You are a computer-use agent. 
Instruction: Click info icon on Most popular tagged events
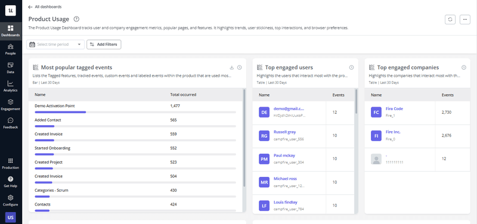[240, 67]
